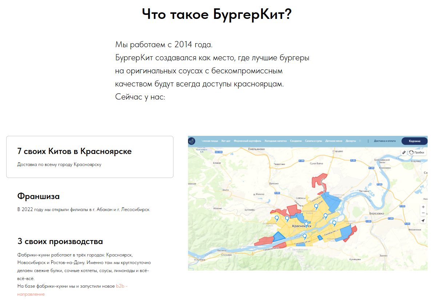Select the ruler measurement tool on the map
Image resolution: width=436 pixels, height=304 pixels.
[x=404, y=153]
